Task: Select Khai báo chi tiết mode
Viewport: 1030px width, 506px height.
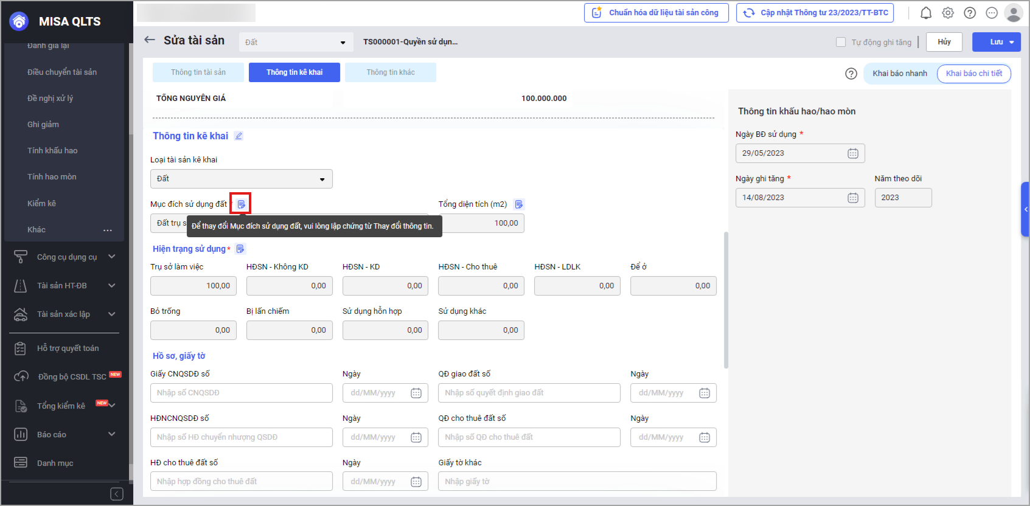Action: click(x=973, y=74)
